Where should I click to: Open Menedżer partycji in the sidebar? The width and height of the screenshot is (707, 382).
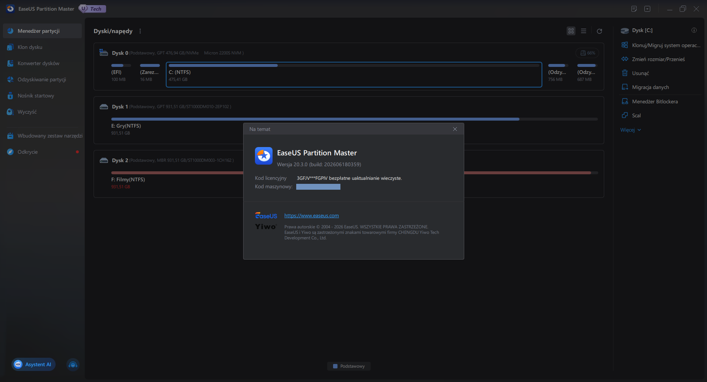coord(42,31)
